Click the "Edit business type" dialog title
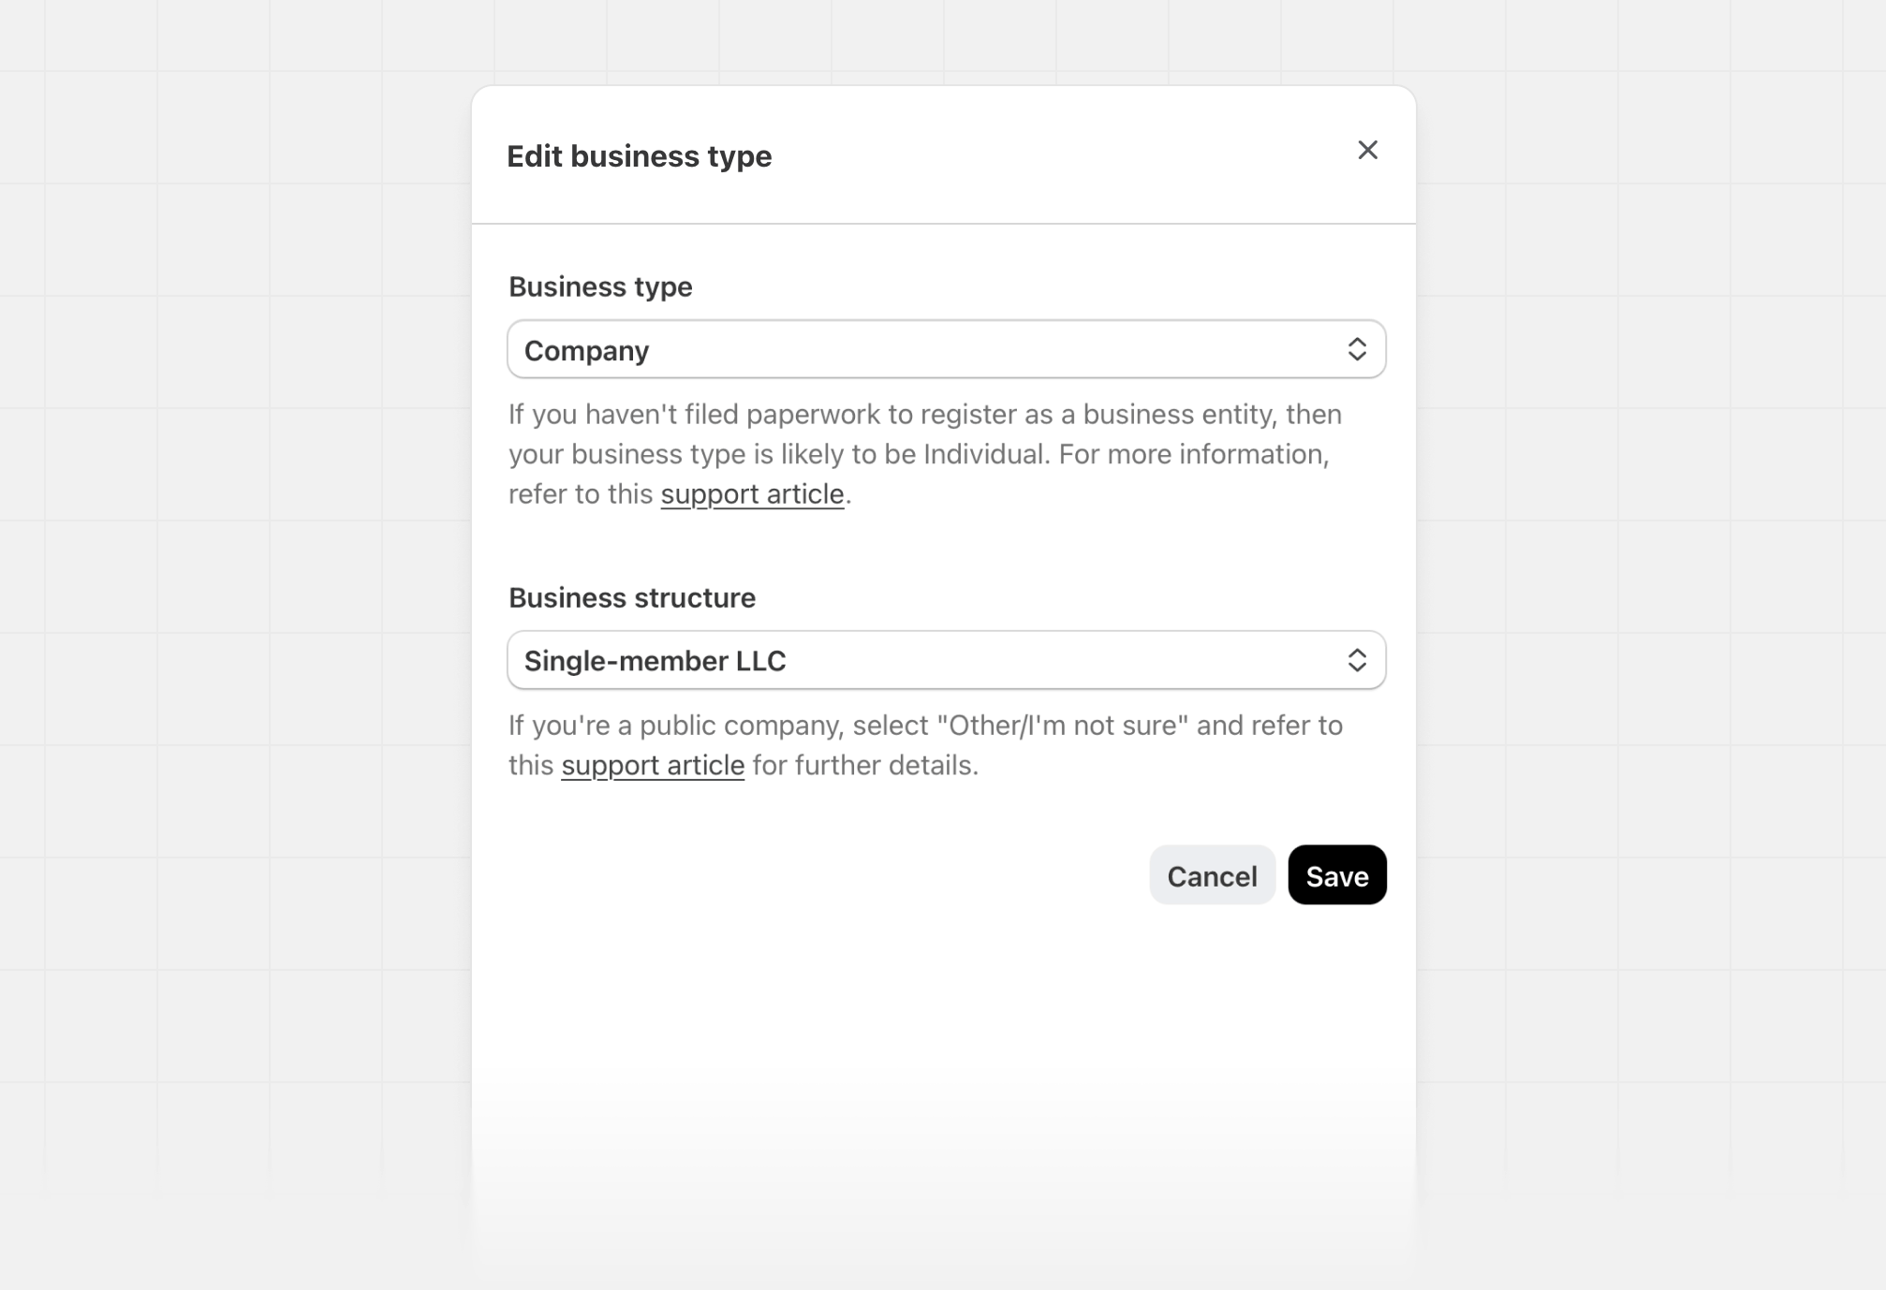This screenshot has width=1886, height=1290. [x=640, y=156]
